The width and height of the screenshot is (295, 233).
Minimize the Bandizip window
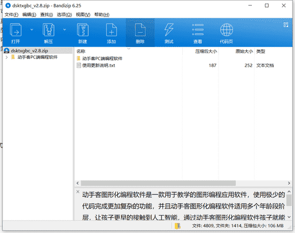point(250,6)
